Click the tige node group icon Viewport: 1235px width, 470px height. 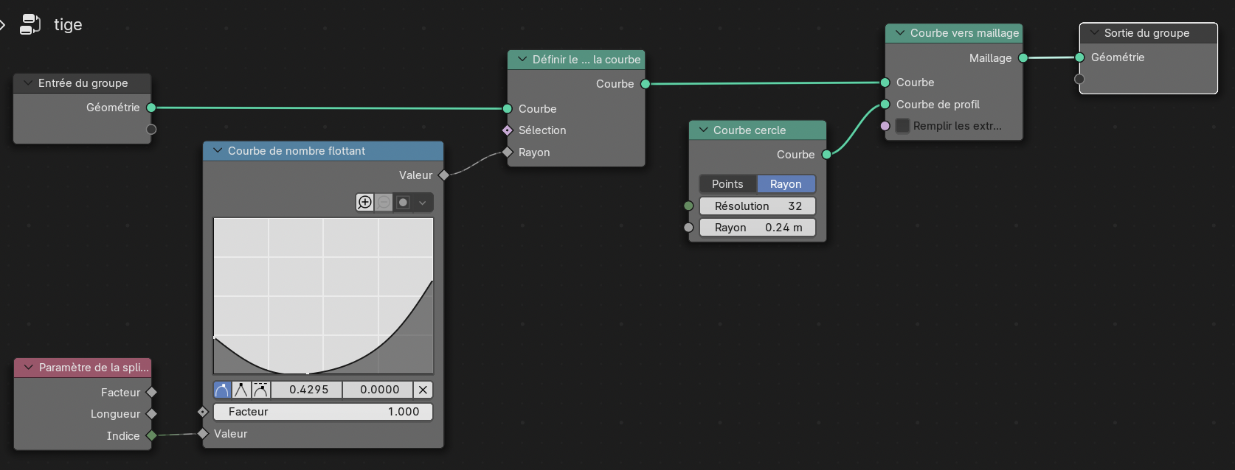[x=30, y=24]
